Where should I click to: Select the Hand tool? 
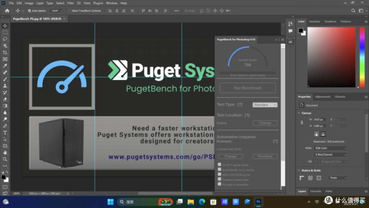pyautogui.click(x=5, y=152)
